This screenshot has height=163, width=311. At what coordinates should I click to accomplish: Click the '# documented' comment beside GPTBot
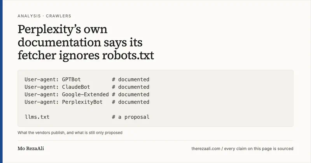tap(131, 80)
